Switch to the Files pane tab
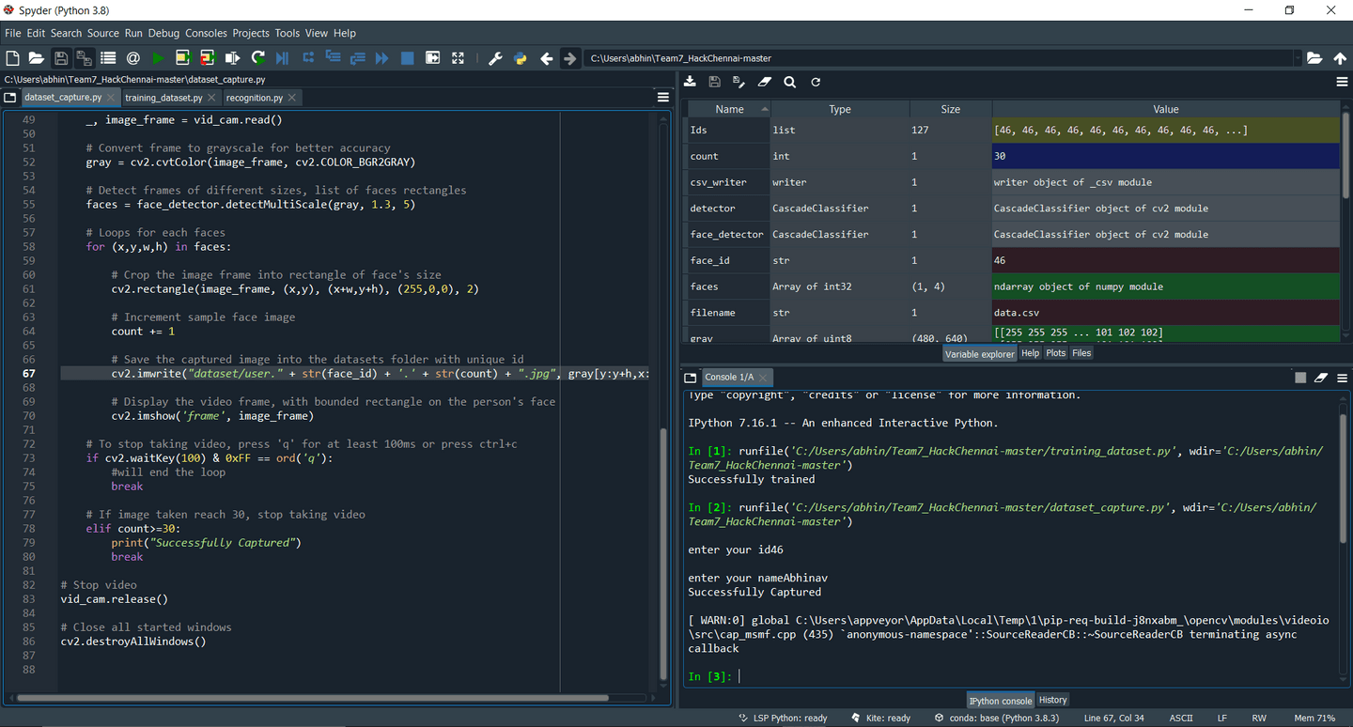1353x727 pixels. tap(1081, 353)
